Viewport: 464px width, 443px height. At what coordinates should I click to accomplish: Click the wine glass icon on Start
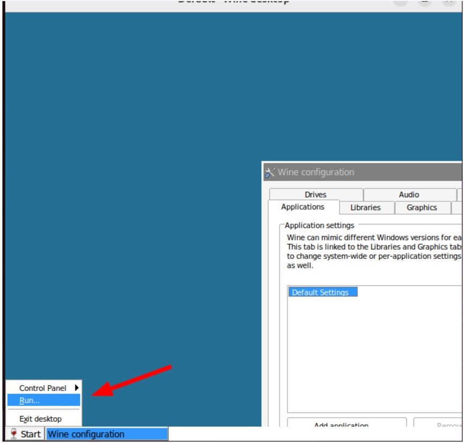click(x=14, y=434)
